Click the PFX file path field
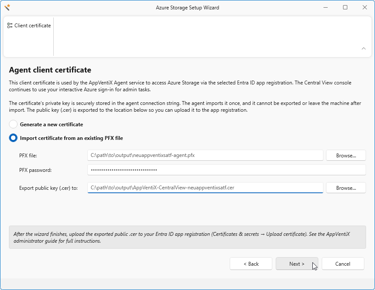The width and height of the screenshot is (375, 290). click(205, 155)
